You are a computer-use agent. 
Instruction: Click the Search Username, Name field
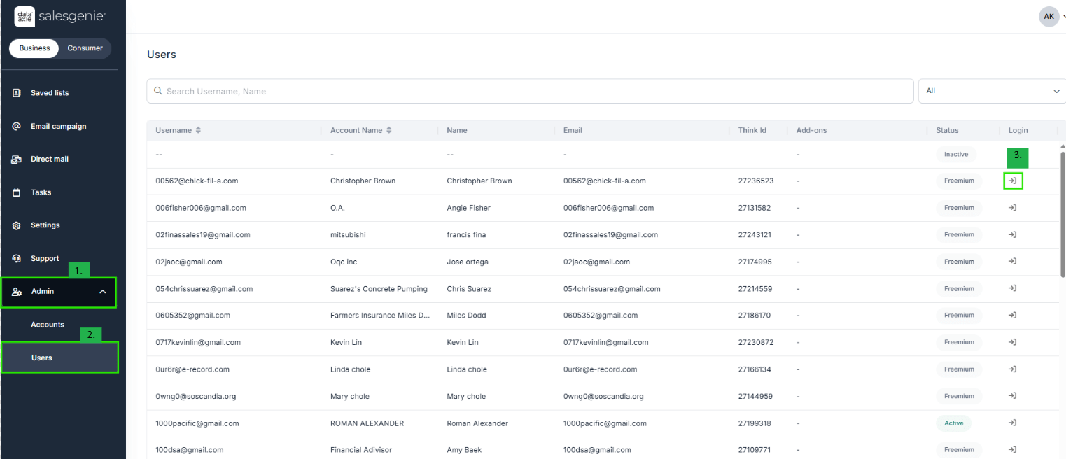click(x=530, y=91)
